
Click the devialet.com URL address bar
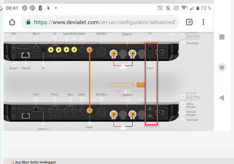click(100, 22)
